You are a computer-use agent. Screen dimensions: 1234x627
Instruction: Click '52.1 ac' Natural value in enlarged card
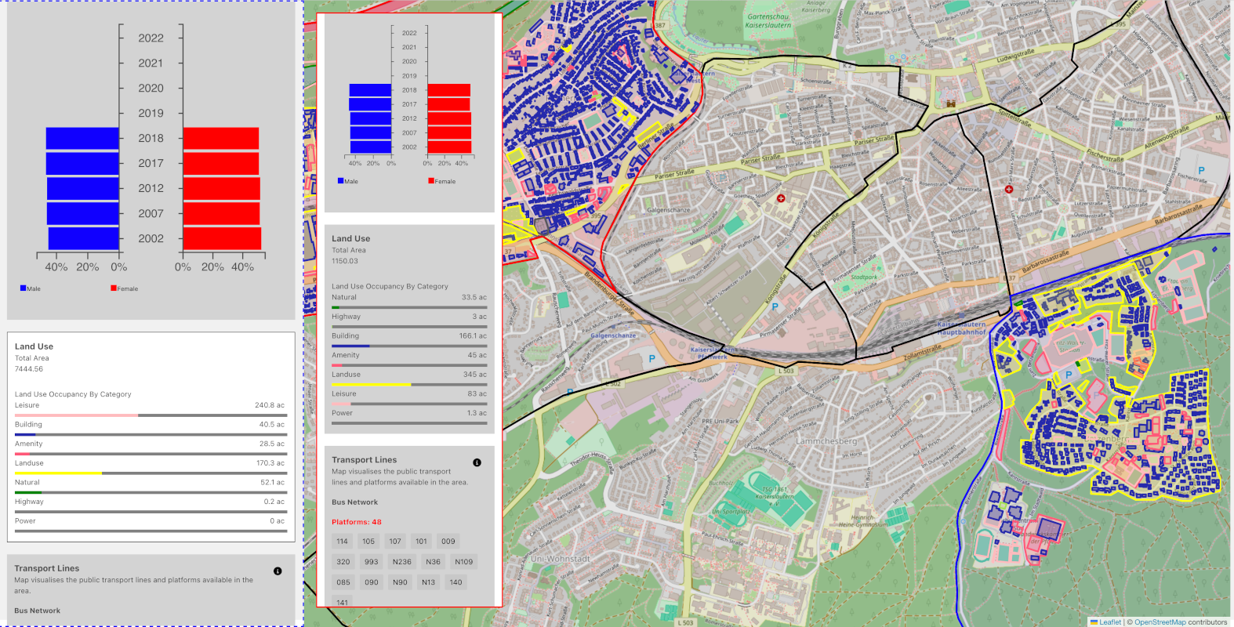point(272,483)
